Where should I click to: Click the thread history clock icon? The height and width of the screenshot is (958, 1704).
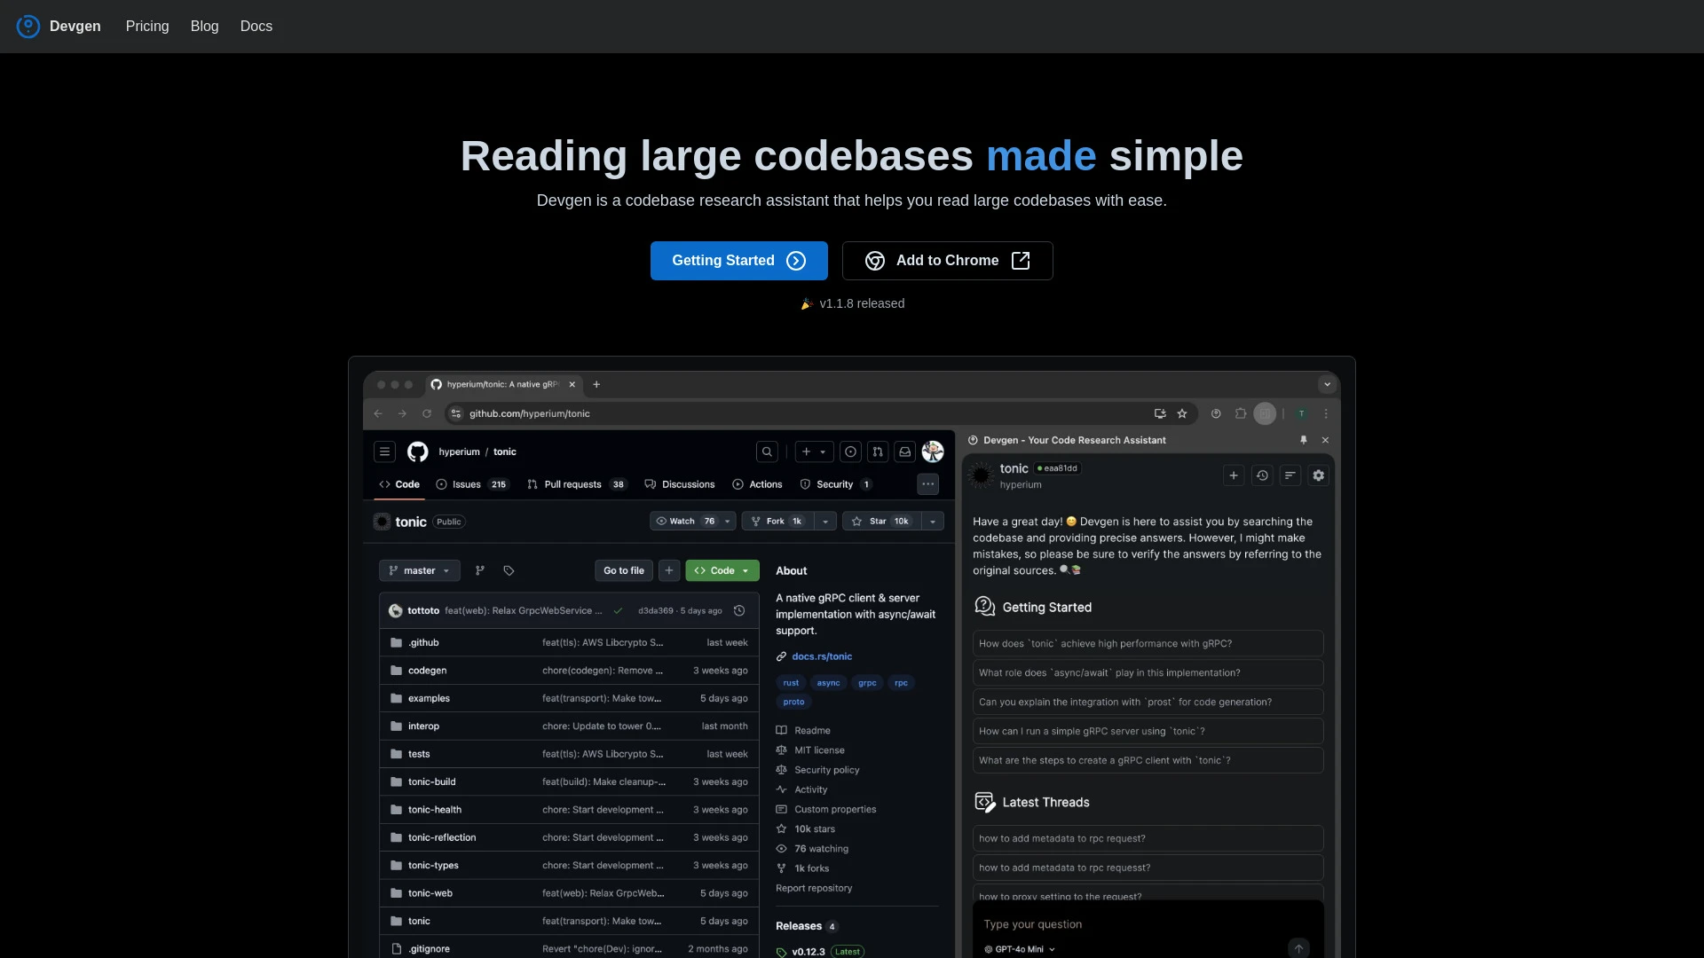coord(1262,475)
